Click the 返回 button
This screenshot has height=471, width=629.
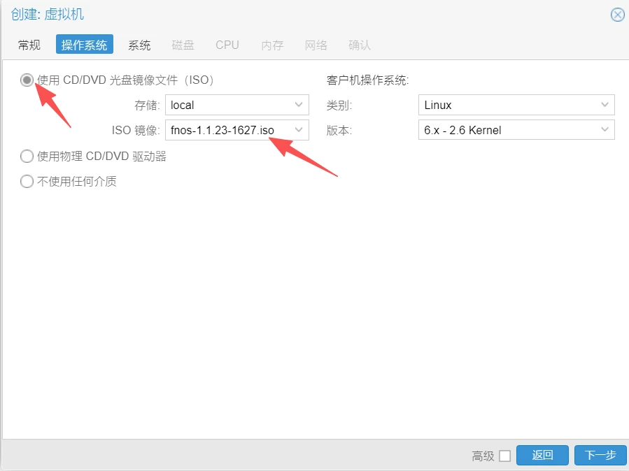pyautogui.click(x=542, y=456)
